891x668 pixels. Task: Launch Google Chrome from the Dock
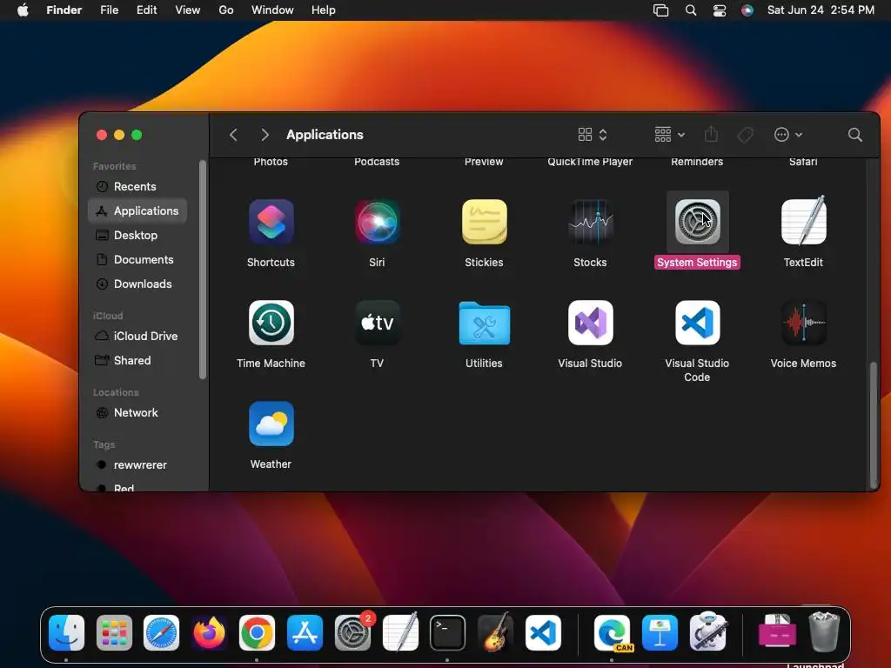coord(257,633)
